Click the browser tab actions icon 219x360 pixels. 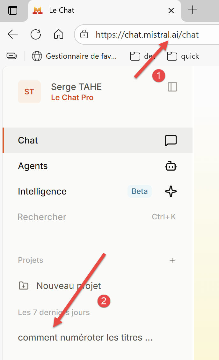(x=13, y=11)
